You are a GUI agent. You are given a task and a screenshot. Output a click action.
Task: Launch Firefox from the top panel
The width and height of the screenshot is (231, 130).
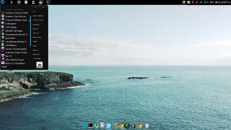pos(19,3)
